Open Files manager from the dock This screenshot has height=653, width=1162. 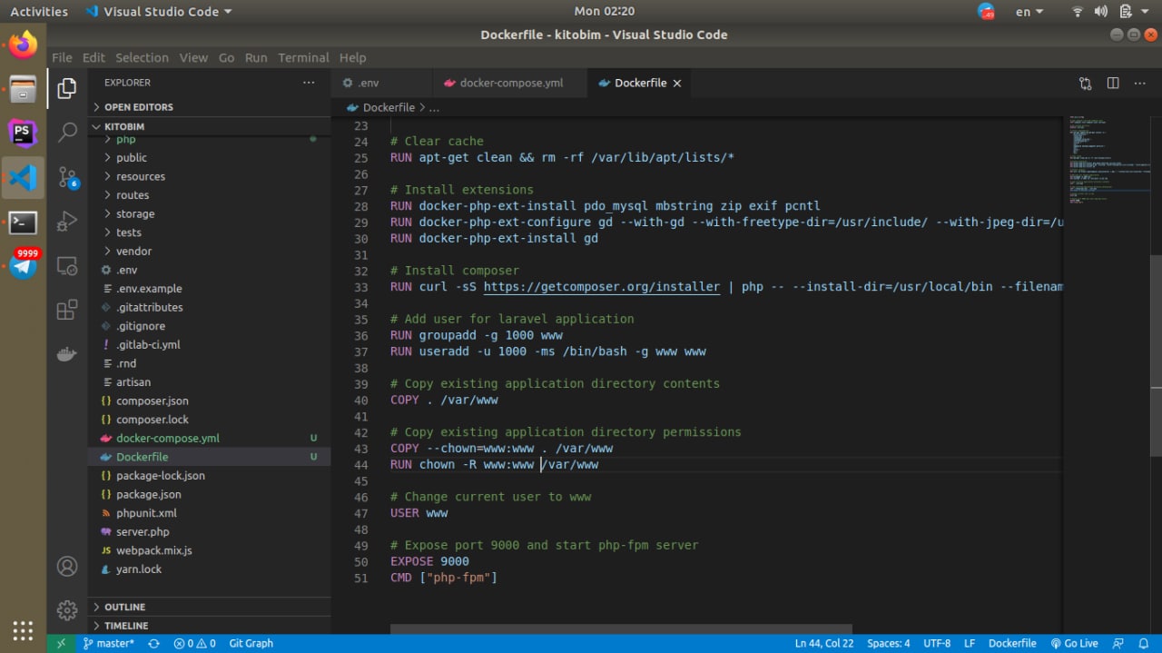23,89
